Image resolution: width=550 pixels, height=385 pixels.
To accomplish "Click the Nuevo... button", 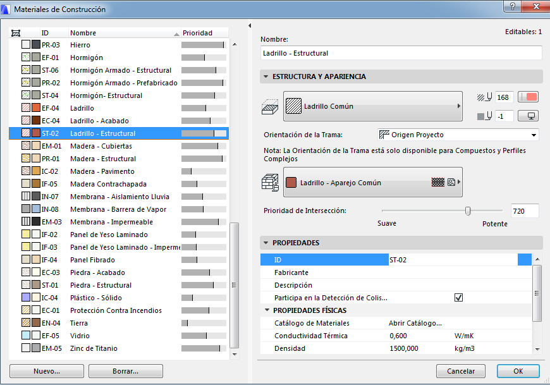I will [47, 371].
